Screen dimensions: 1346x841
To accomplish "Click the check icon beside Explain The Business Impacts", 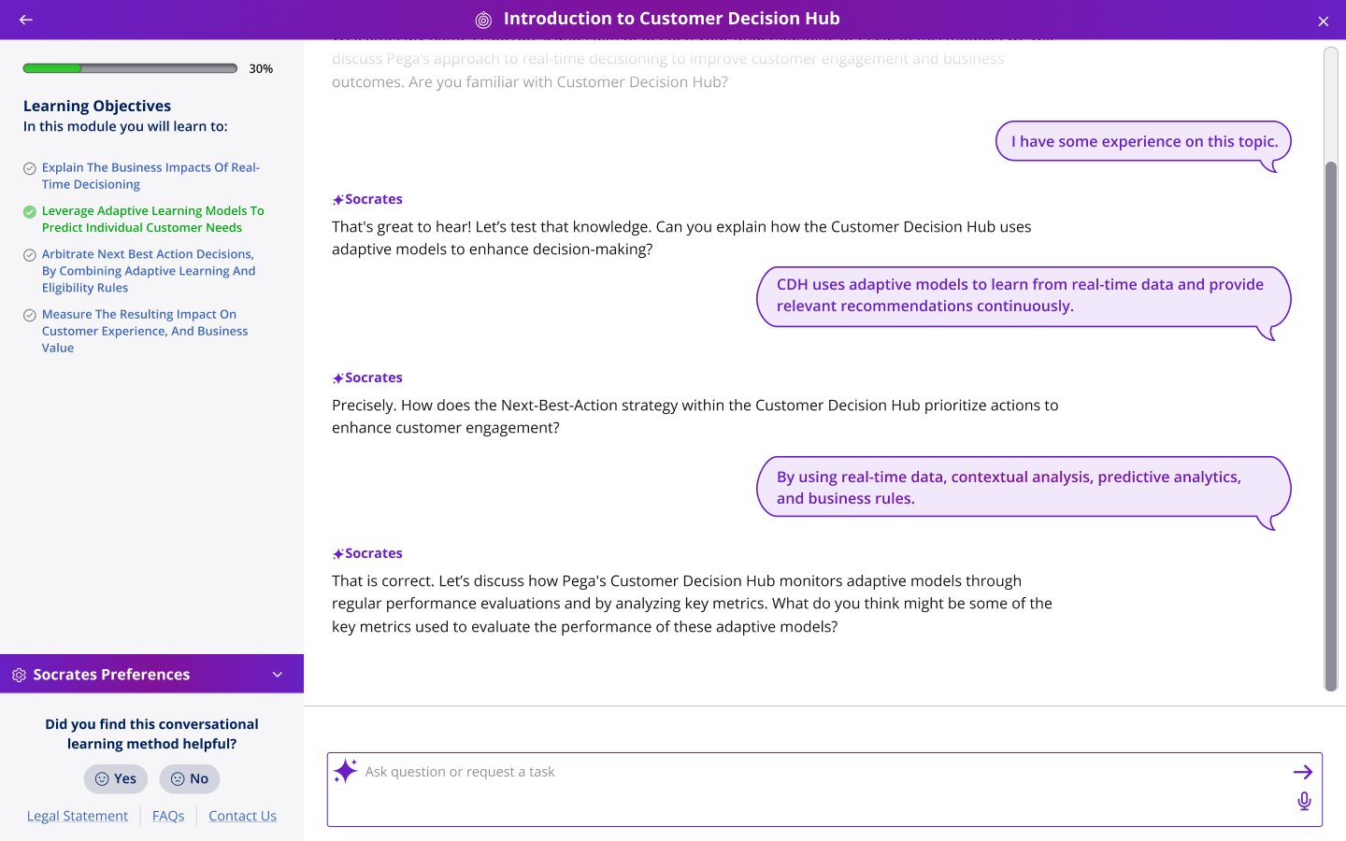I will (30, 168).
